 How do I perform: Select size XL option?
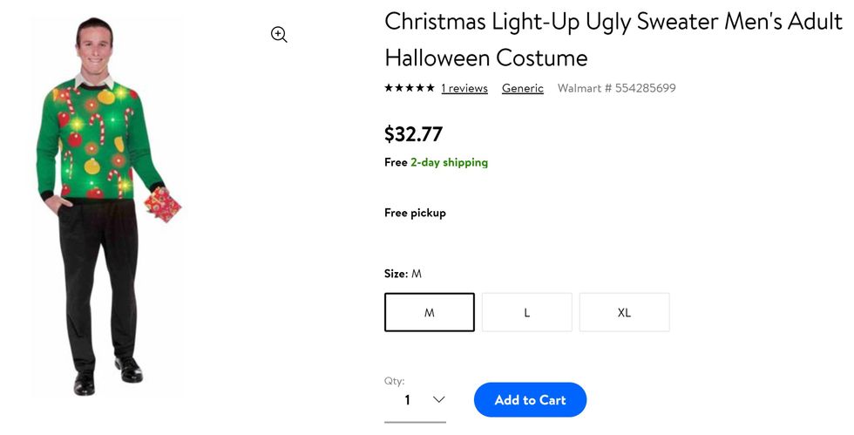tap(624, 312)
